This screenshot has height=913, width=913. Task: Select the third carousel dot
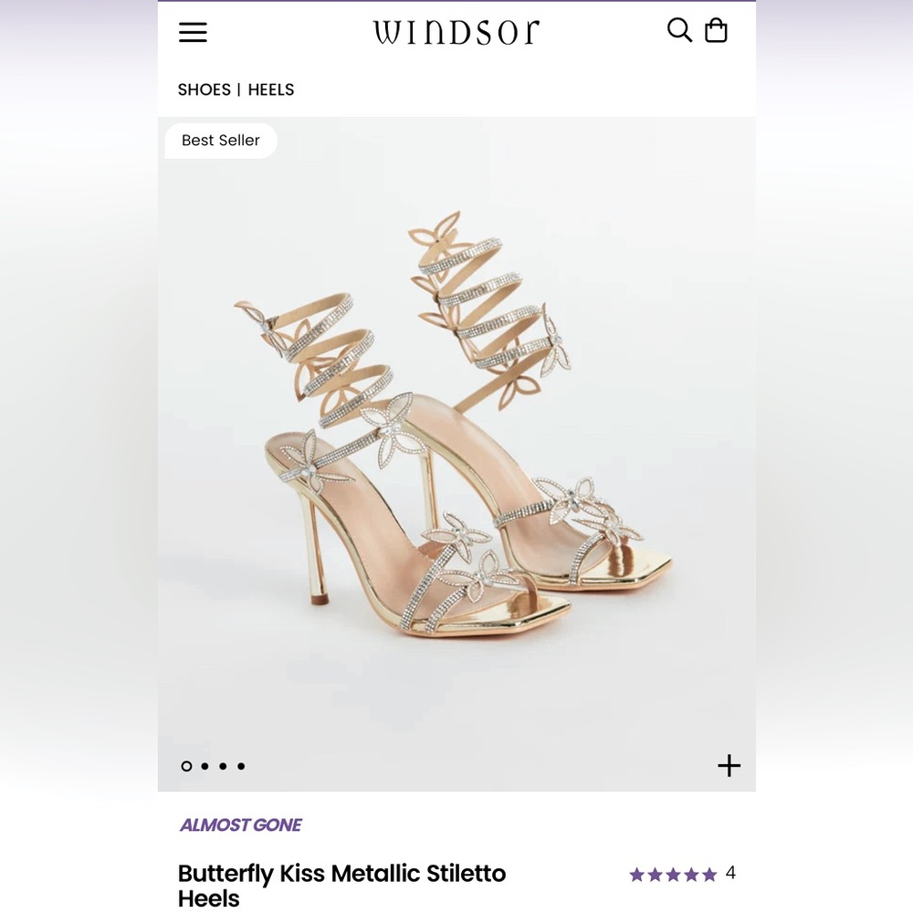pos(223,766)
